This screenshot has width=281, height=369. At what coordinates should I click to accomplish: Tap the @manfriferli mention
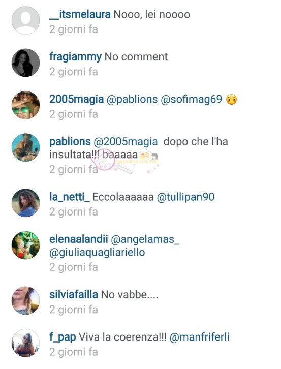[199, 337]
